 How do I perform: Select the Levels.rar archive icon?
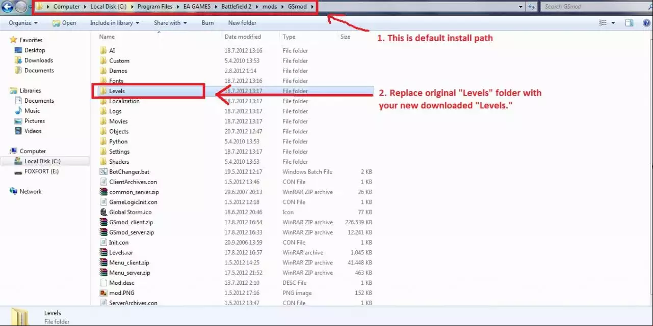[x=103, y=253]
